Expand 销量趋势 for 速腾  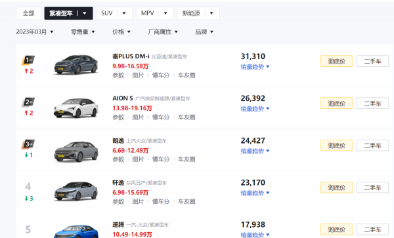[x=255, y=235]
